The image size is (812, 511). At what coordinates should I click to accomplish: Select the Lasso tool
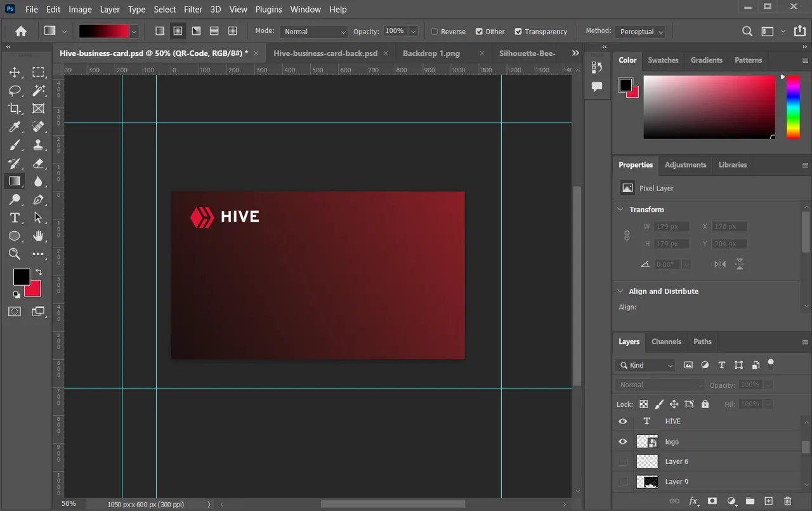click(15, 90)
